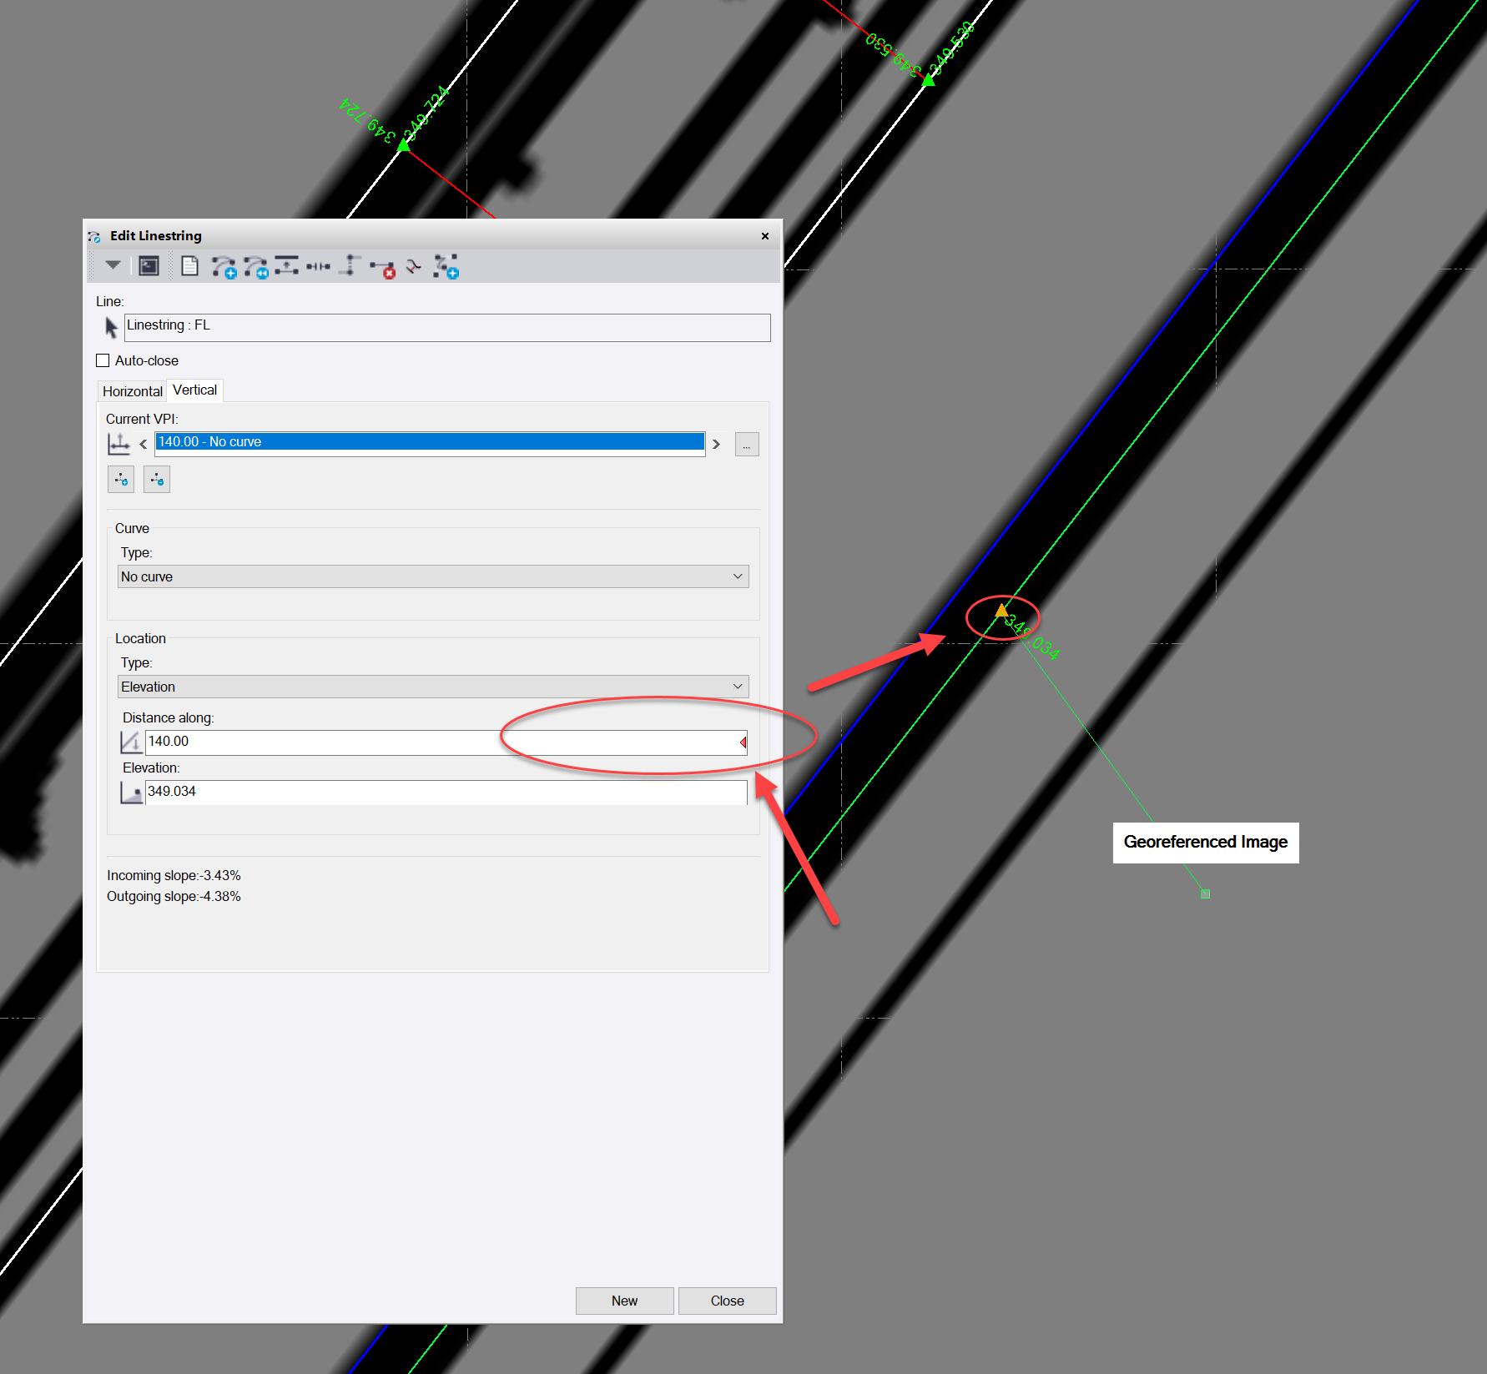The image size is (1487, 1374).
Task: Click the line picker arrow cursor icon
Action: click(x=111, y=328)
